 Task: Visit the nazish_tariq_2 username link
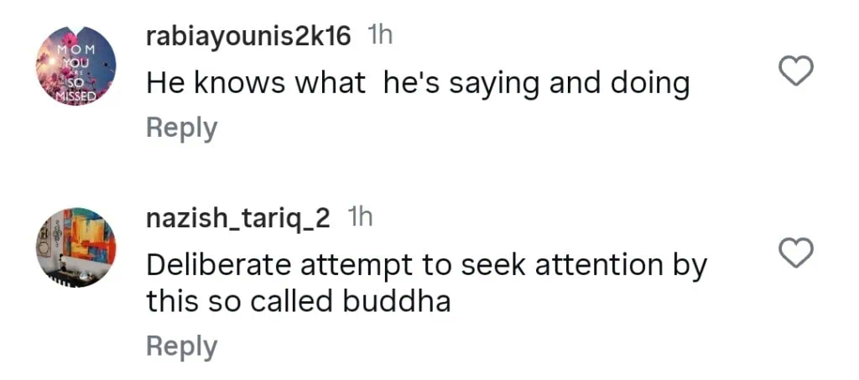click(238, 218)
